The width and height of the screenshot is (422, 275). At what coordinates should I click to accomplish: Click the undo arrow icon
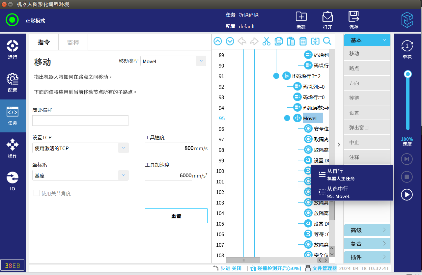click(242, 41)
